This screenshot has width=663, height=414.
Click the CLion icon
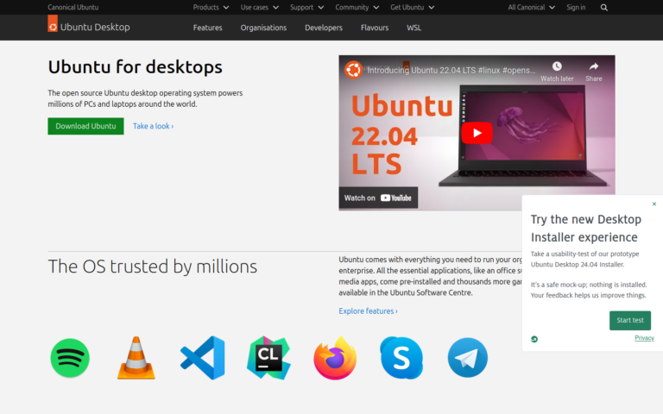coord(268,358)
